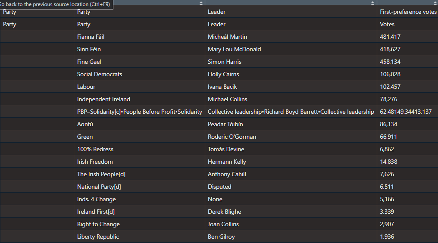This screenshot has width=438, height=243.
Task: Select the Fianna Fáil party cell
Action: [x=91, y=37]
